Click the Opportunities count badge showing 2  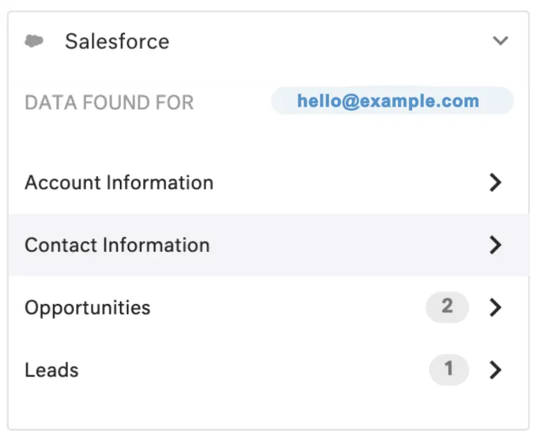click(447, 307)
